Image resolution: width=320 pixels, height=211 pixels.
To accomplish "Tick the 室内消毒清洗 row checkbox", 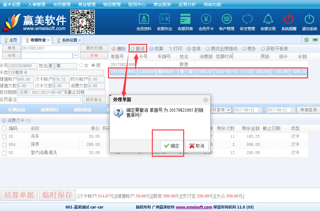I will click(4, 153).
